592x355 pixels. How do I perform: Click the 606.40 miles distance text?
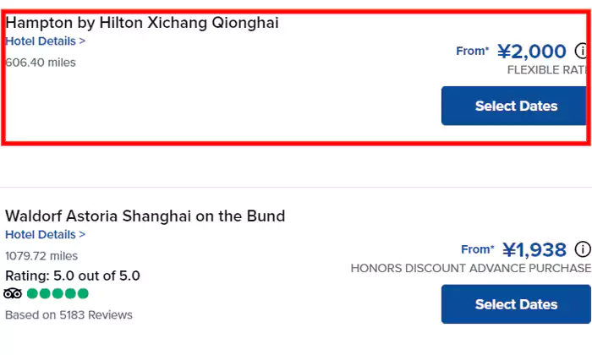click(41, 62)
